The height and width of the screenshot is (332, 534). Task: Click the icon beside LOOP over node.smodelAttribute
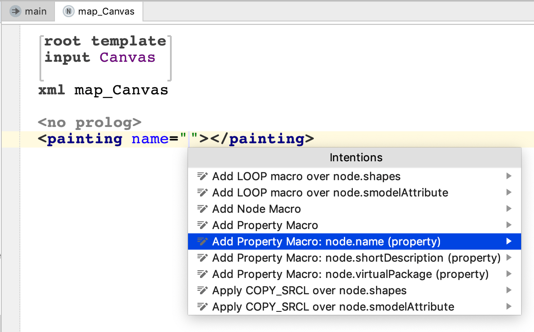(202, 193)
